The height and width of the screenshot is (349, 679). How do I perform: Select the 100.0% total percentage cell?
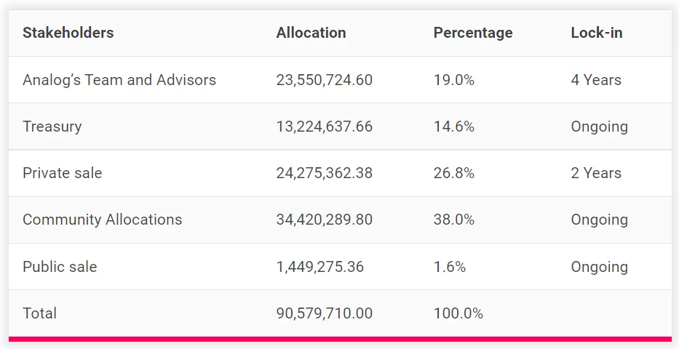click(458, 313)
